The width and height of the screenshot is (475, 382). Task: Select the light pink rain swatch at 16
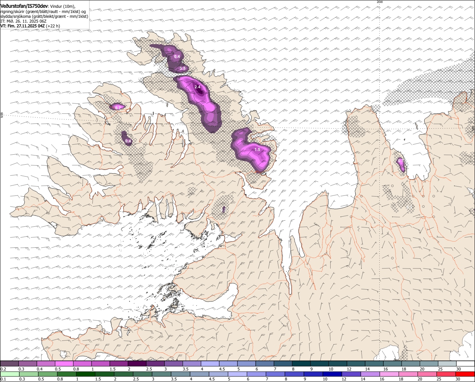389,374
